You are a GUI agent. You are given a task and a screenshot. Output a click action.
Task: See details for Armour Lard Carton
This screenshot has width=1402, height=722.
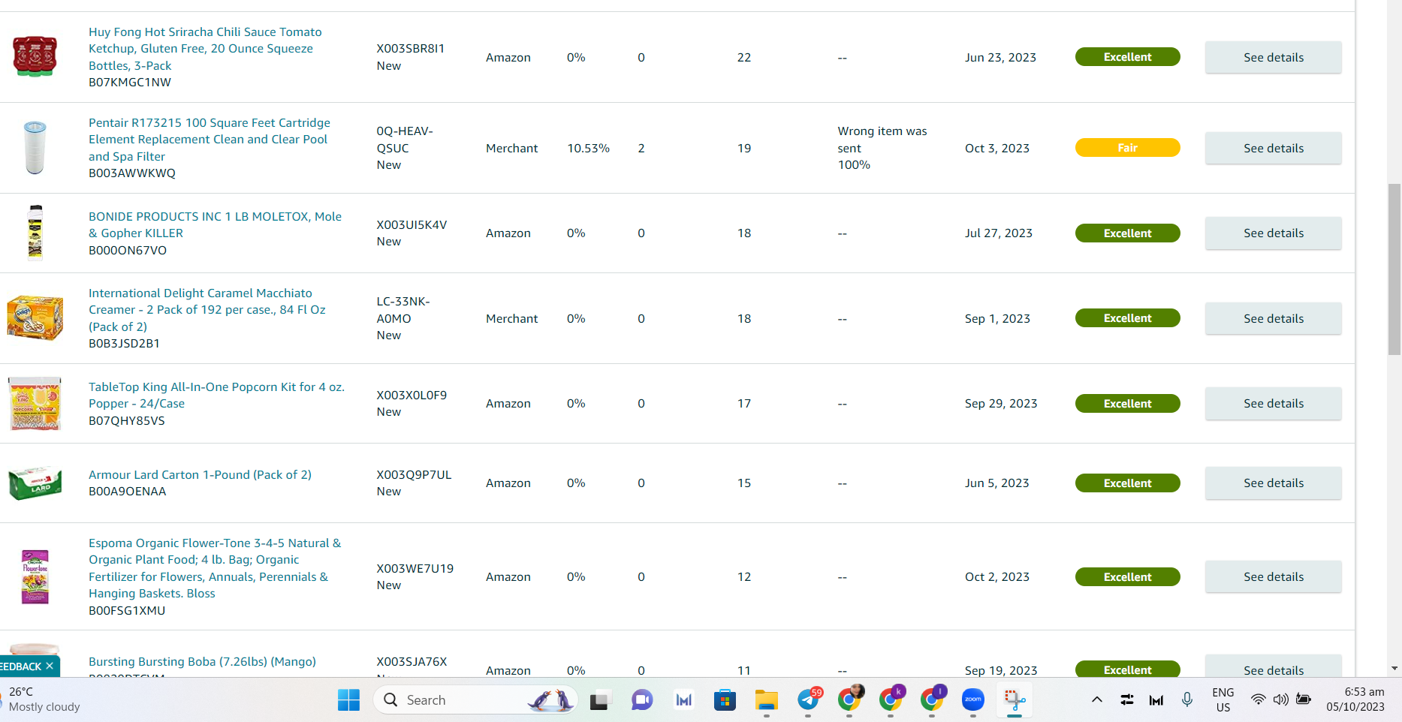click(x=1273, y=483)
